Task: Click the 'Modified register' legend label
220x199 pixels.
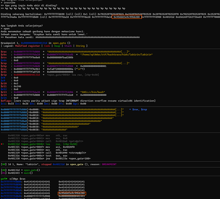Action: (x=28, y=46)
